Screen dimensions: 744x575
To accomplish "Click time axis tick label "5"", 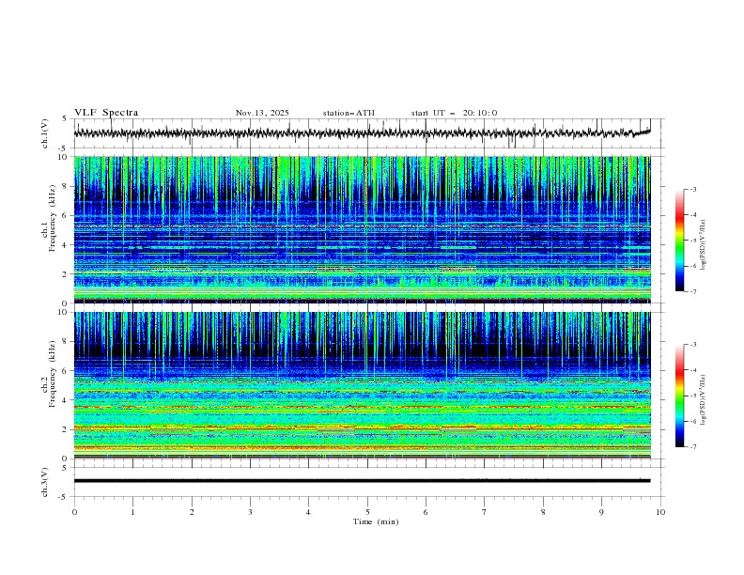I will [367, 512].
